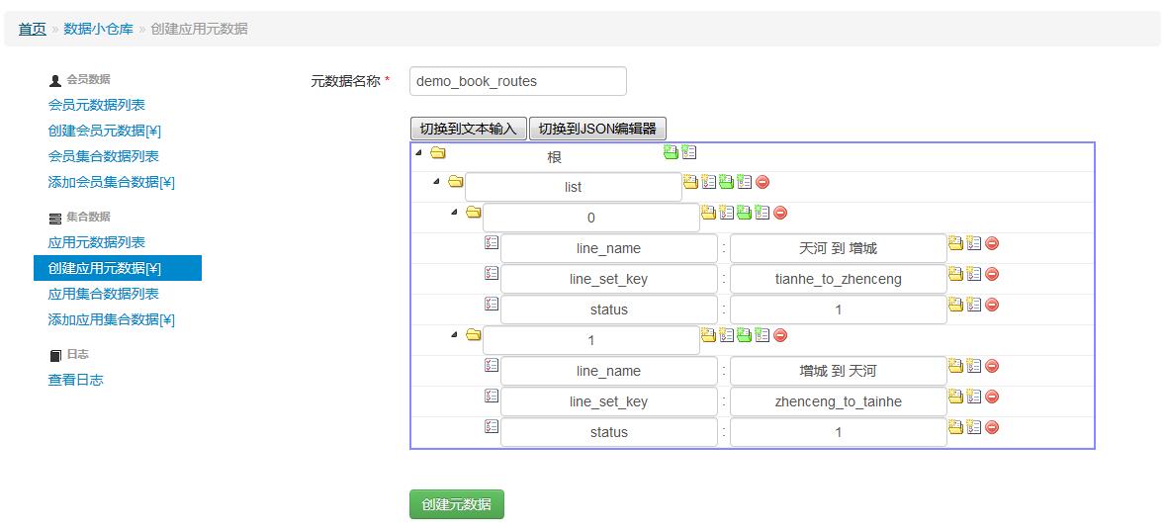Delete node 1 using its red minus icon
This screenshot has width=1166, height=531.
click(780, 335)
